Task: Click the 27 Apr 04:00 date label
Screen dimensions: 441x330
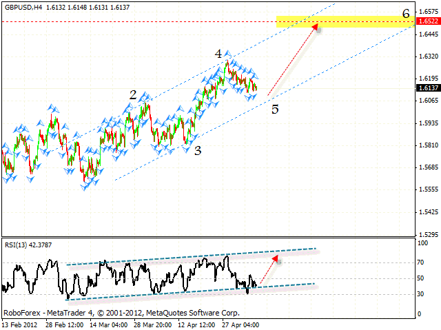Action: (x=240, y=324)
